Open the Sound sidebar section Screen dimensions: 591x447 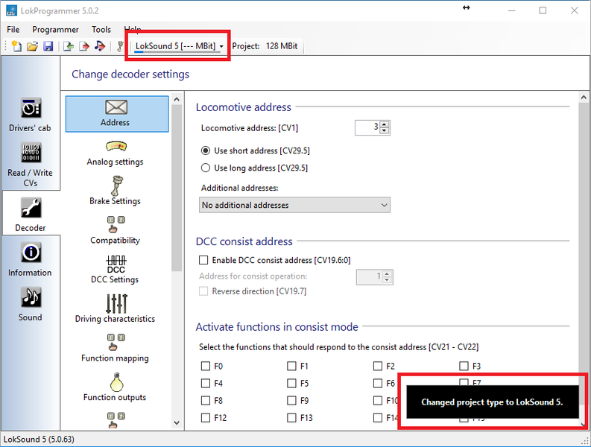pyautogui.click(x=31, y=304)
